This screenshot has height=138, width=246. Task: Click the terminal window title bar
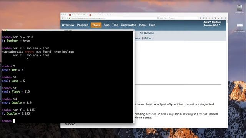[x=68, y=30]
